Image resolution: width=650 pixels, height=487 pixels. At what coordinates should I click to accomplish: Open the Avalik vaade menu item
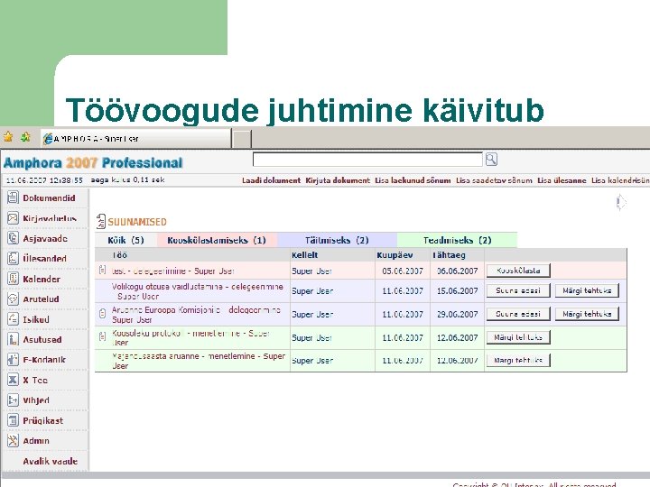[51, 461]
